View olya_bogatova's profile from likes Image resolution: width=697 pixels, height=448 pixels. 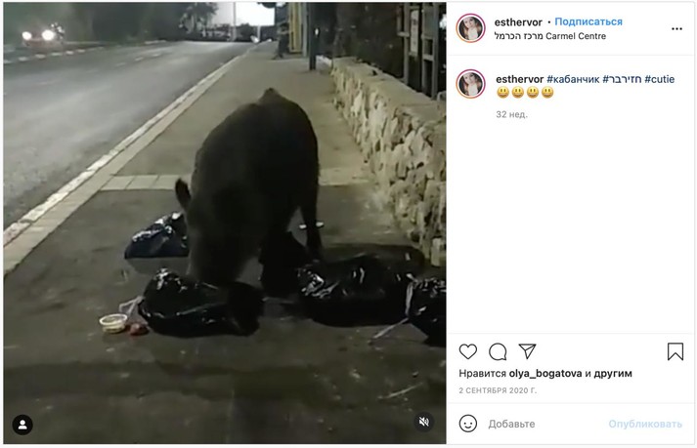pyautogui.click(x=545, y=374)
